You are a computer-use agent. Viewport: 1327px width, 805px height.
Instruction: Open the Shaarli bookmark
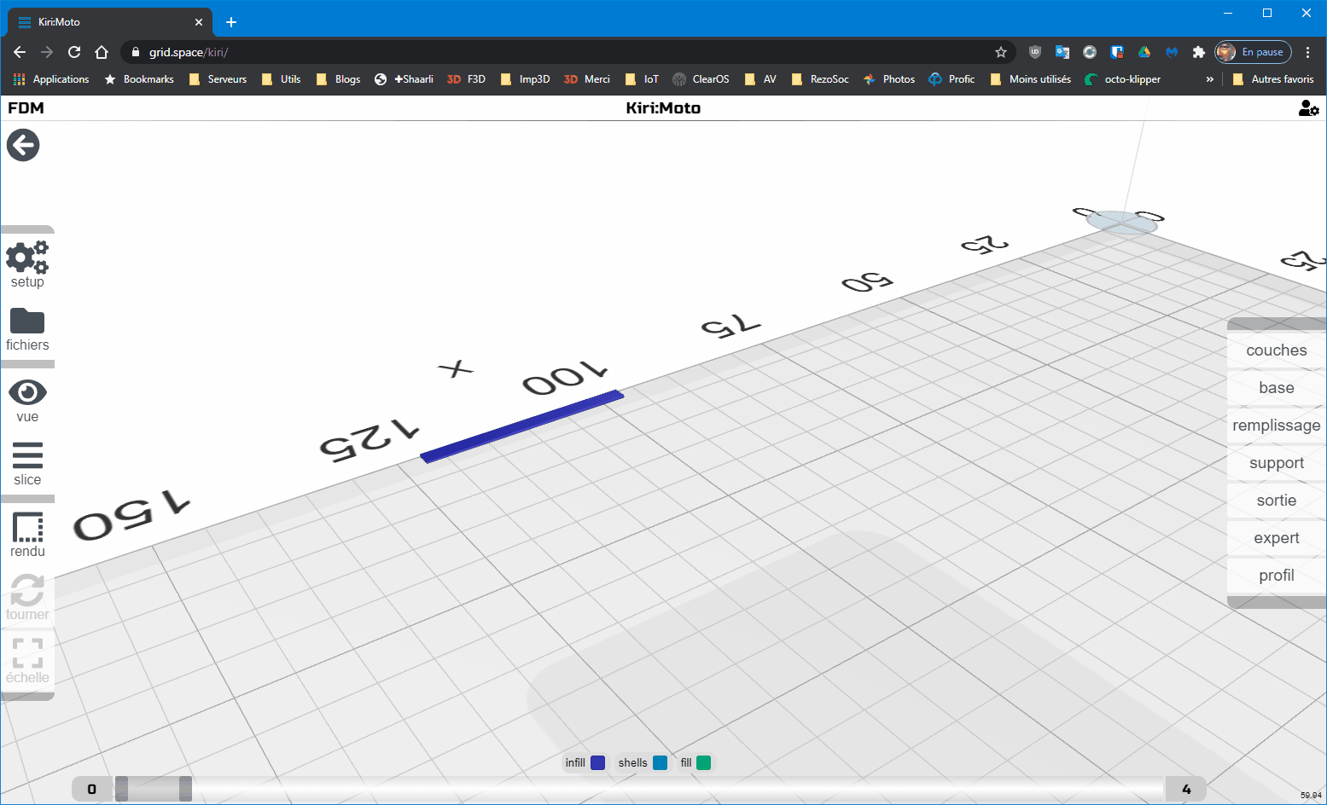point(405,79)
